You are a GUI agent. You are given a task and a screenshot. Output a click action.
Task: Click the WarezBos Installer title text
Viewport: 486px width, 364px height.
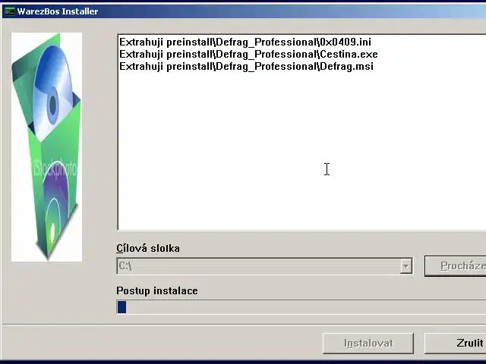click(58, 11)
